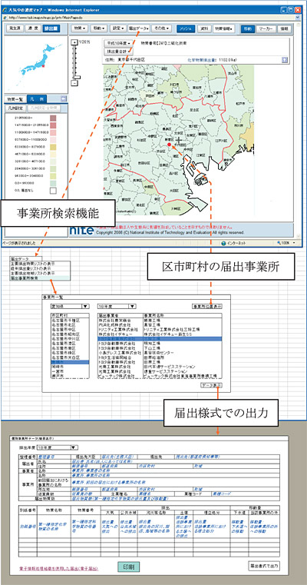Select the 発生源 view button
The height and width of the screenshot is (585, 307).
coord(15,28)
